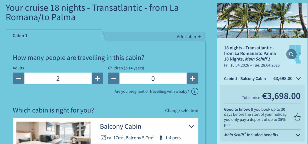Image resolution: width=308 pixels, height=144 pixels.
Task: Open the Balcony Cabin room photo
Action: tap(53, 133)
